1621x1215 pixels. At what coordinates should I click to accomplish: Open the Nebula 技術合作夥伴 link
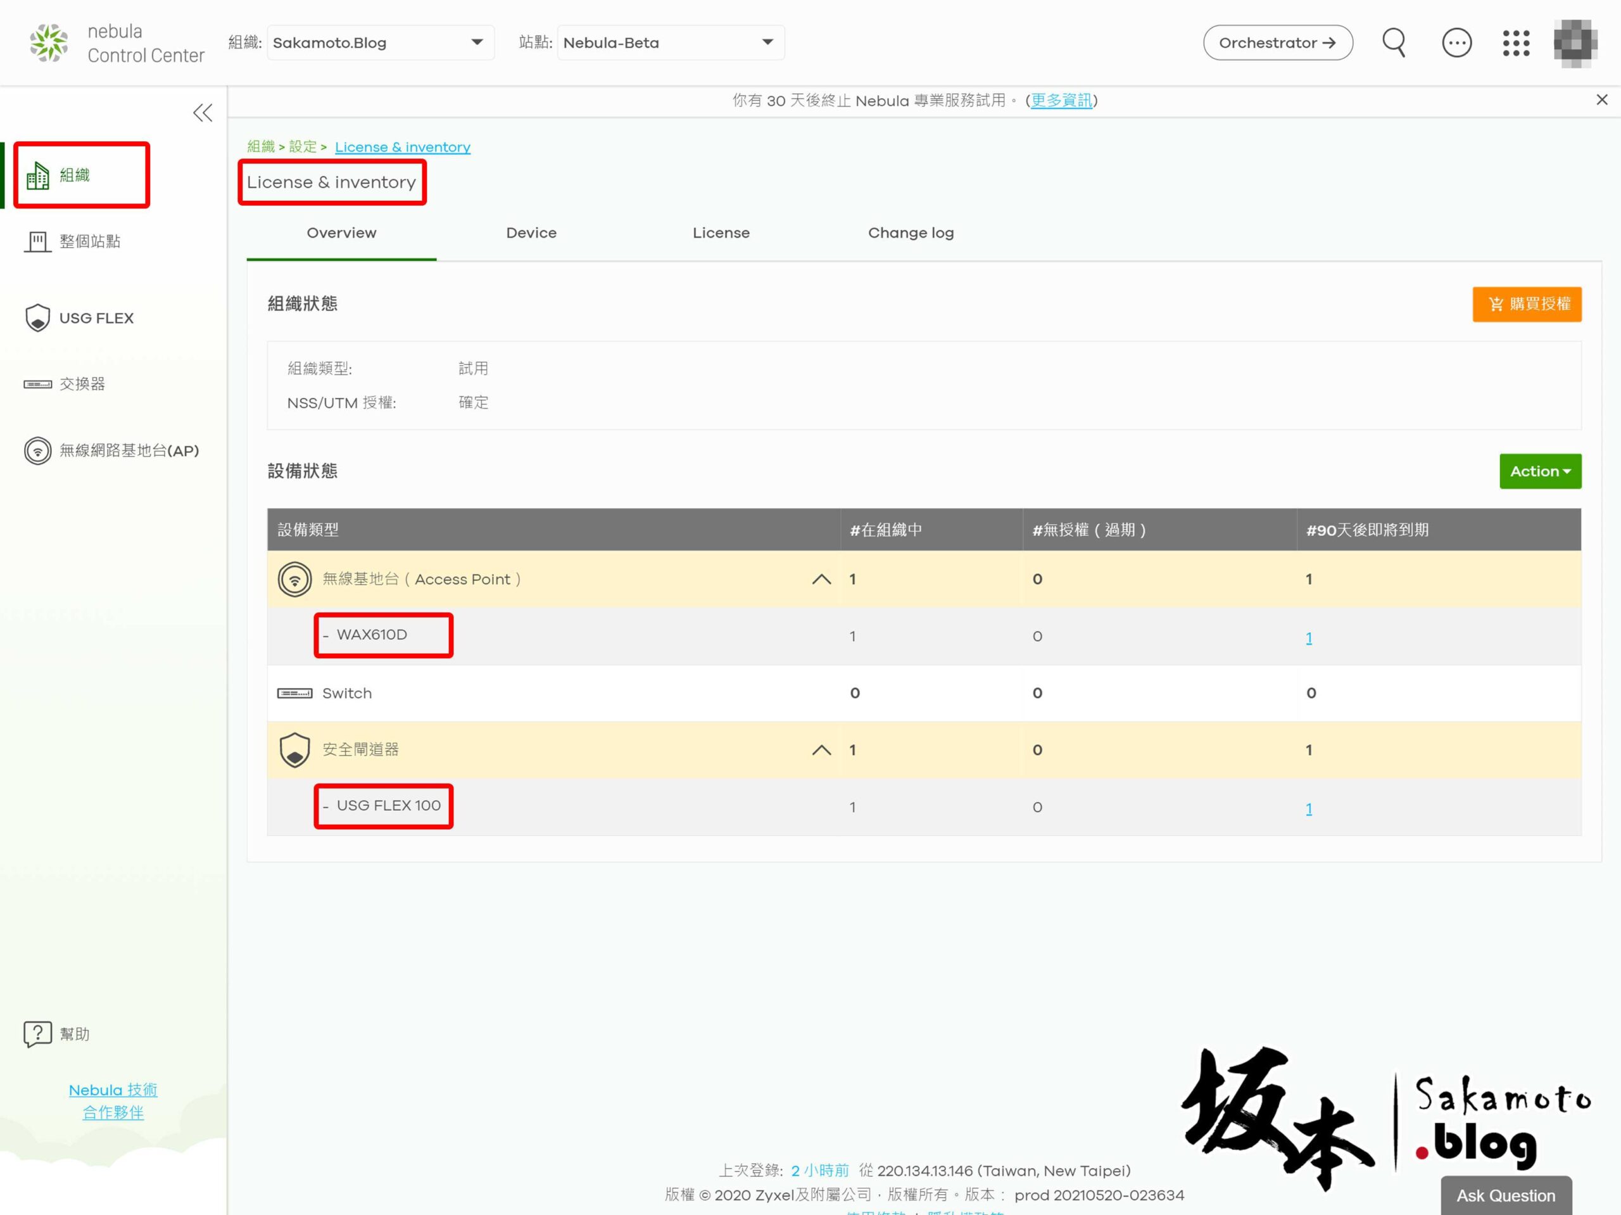pos(113,1100)
